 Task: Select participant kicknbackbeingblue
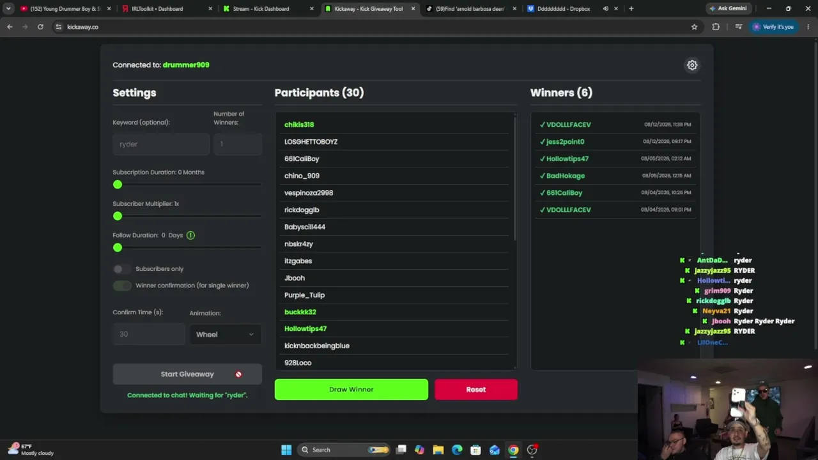tap(317, 346)
